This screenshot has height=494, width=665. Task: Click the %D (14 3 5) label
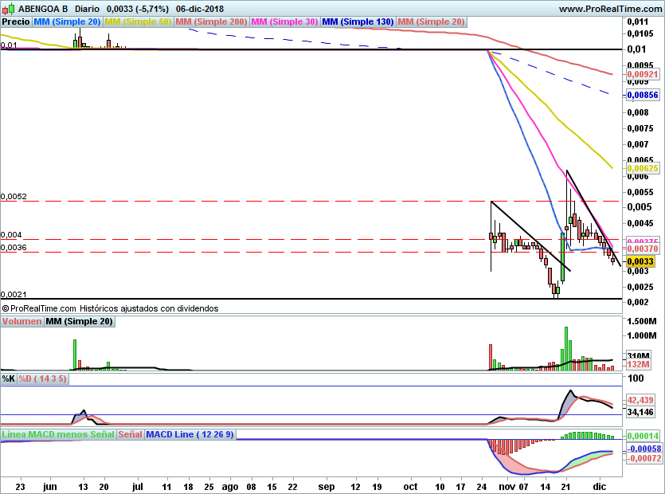tap(43, 378)
